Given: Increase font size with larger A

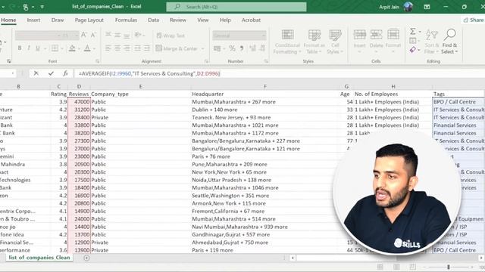Looking at the screenshot, I should [84, 36].
